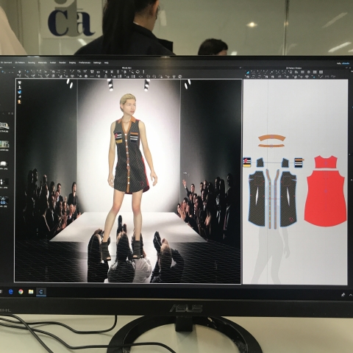Open the Avatar menu

[53, 63]
